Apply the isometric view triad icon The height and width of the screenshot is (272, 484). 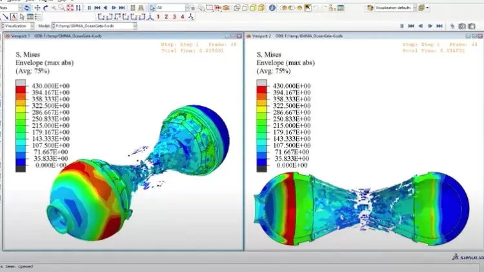pyautogui.click(x=150, y=17)
